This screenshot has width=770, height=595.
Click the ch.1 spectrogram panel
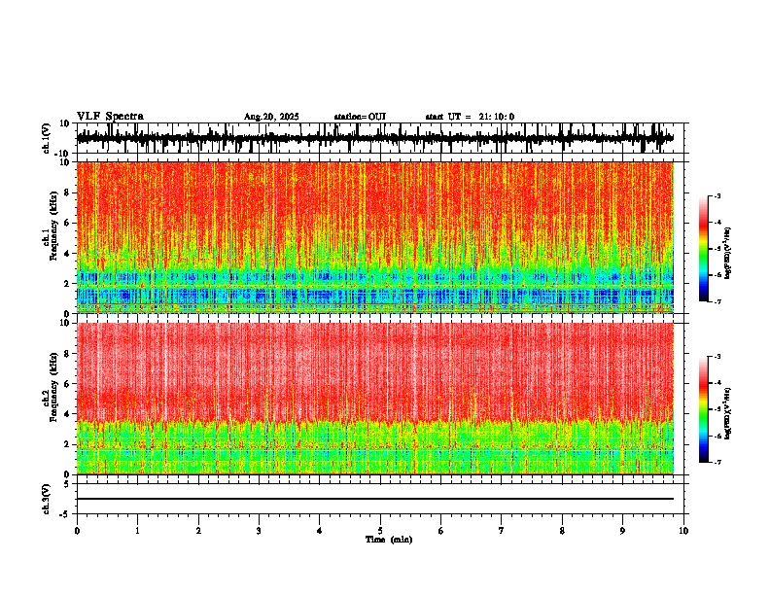[375, 237]
